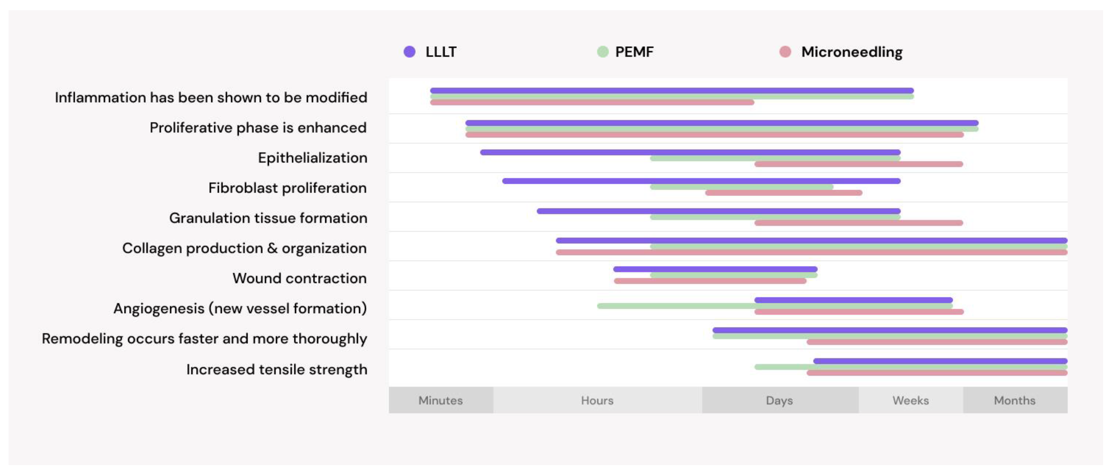Click the pink Microneedling bar for Fibroblast proliferation

(x=783, y=193)
